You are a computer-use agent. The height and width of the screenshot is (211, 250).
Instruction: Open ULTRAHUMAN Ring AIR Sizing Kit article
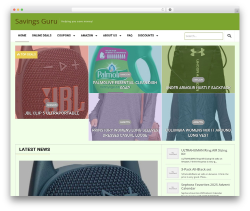204,152
